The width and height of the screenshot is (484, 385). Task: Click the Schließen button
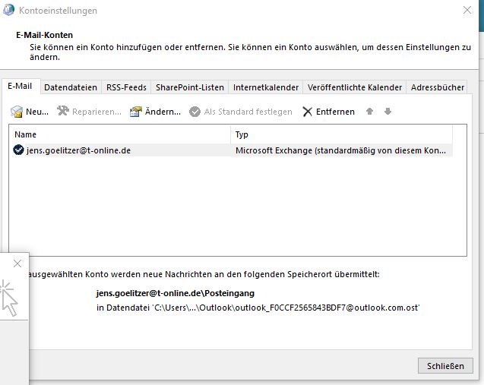[x=445, y=366]
